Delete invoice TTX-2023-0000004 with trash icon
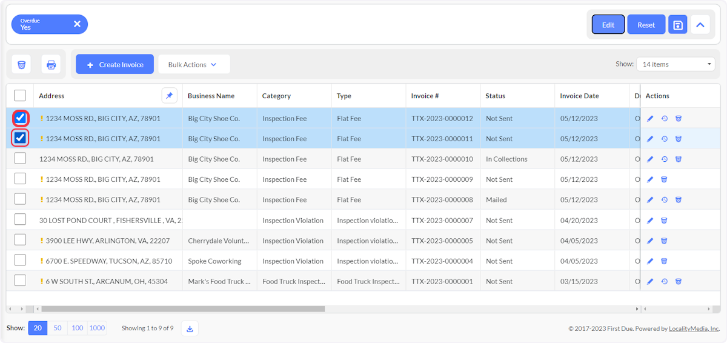Screen dimensions: 727x343 tap(664, 261)
